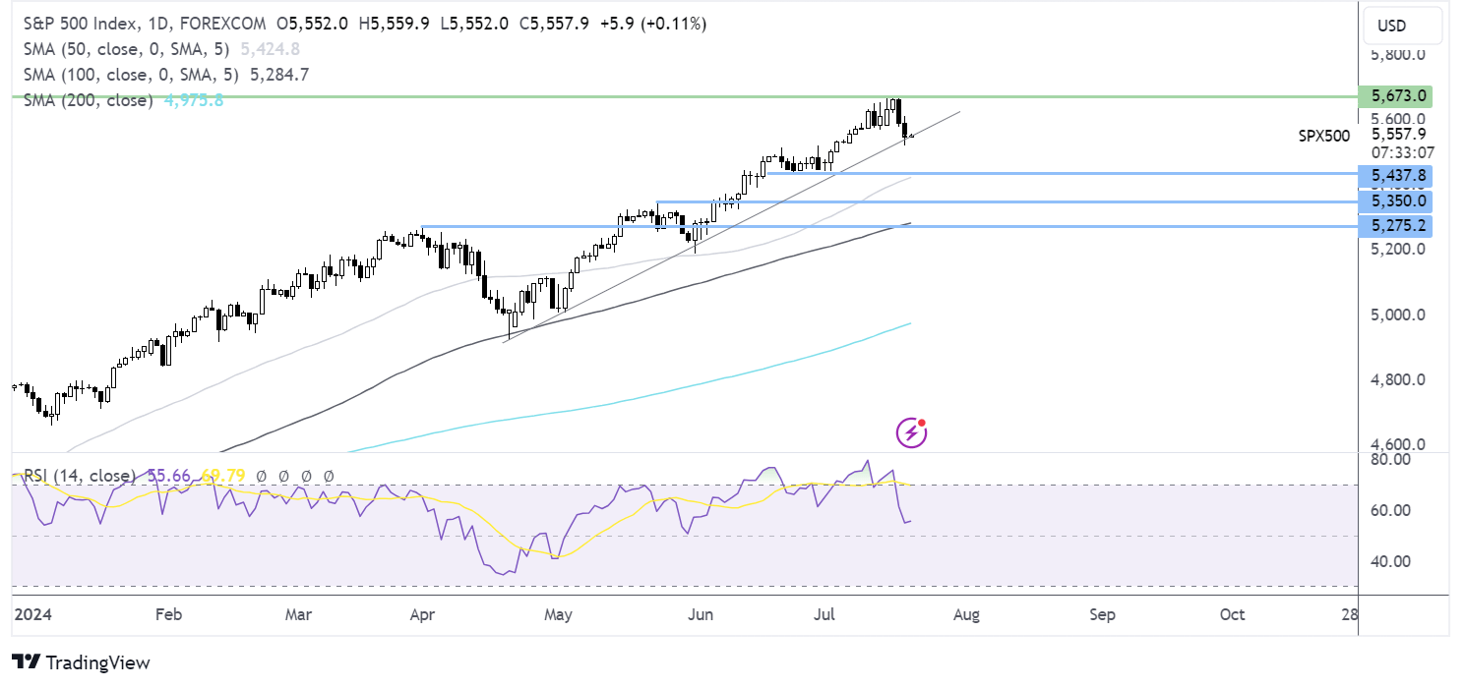This screenshot has height=688, width=1464.
Task: Click the Sep label on time axis
Action: (x=1102, y=614)
